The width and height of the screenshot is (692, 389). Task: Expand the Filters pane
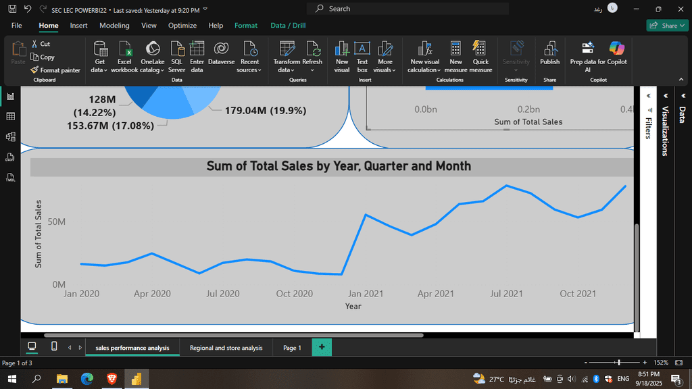click(x=648, y=96)
